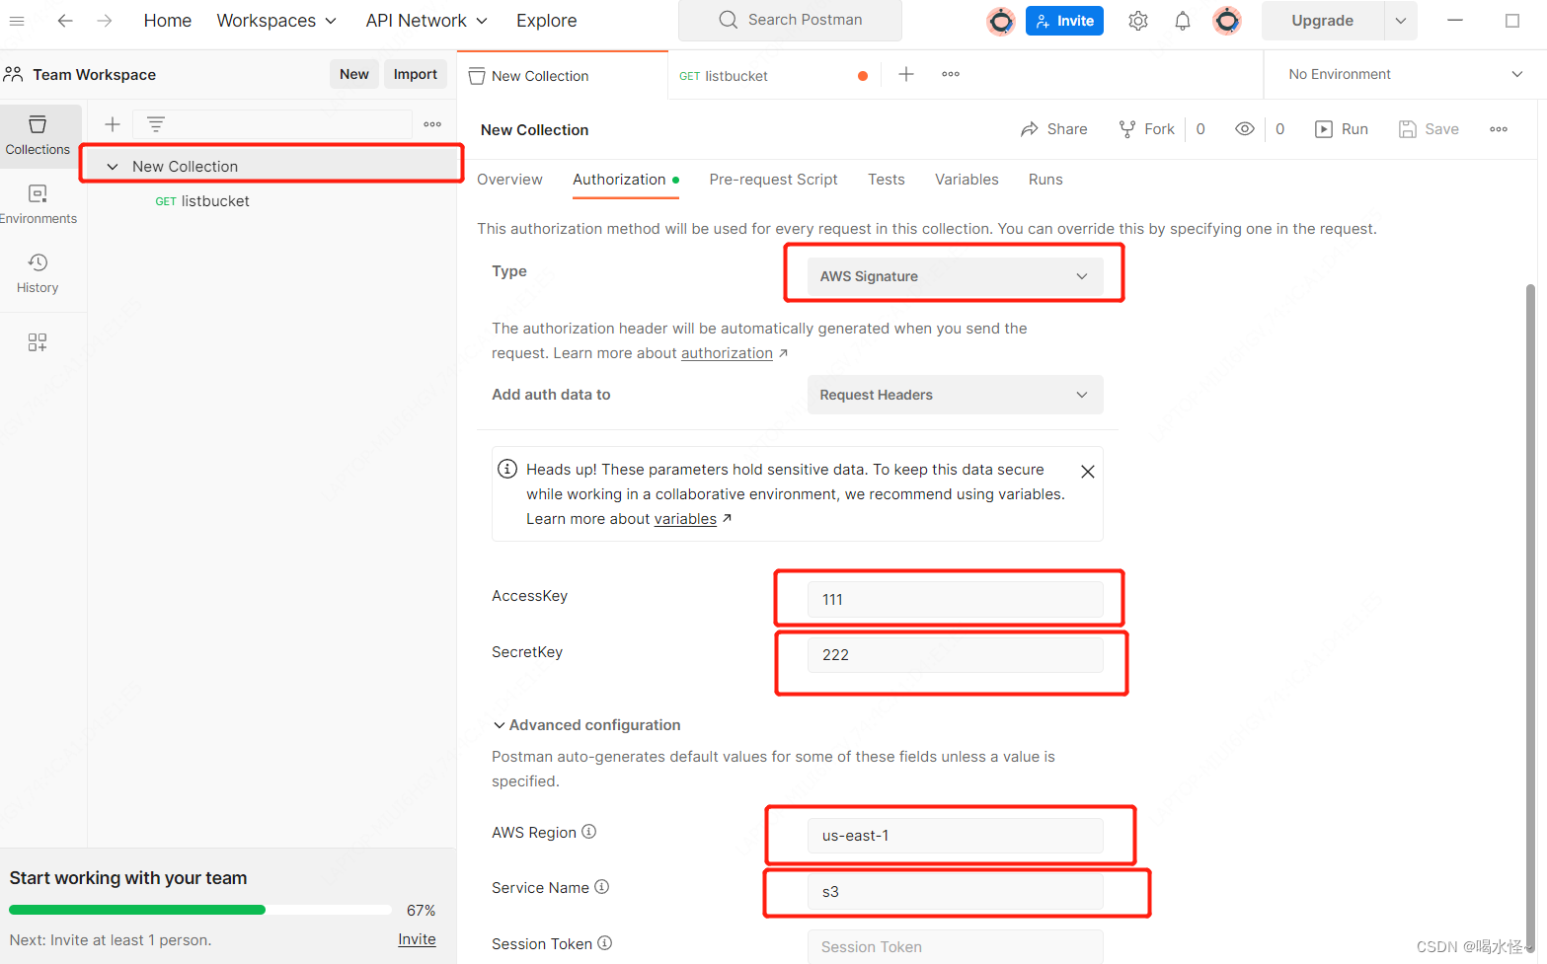
Task: Open the listbucket request in the tree
Action: click(x=202, y=201)
